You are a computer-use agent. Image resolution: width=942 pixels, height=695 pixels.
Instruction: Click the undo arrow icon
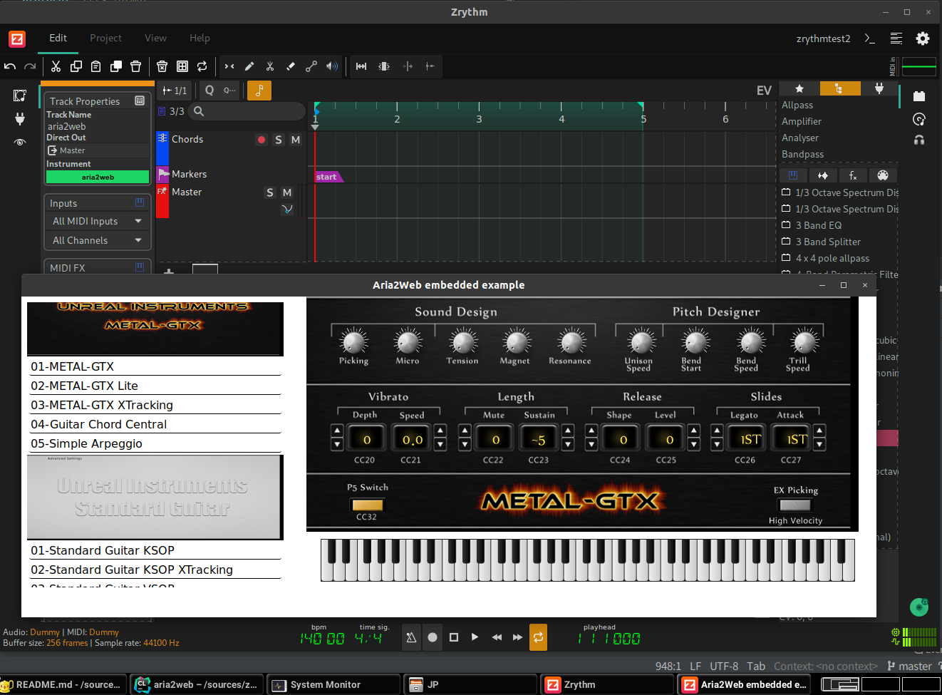[10, 66]
